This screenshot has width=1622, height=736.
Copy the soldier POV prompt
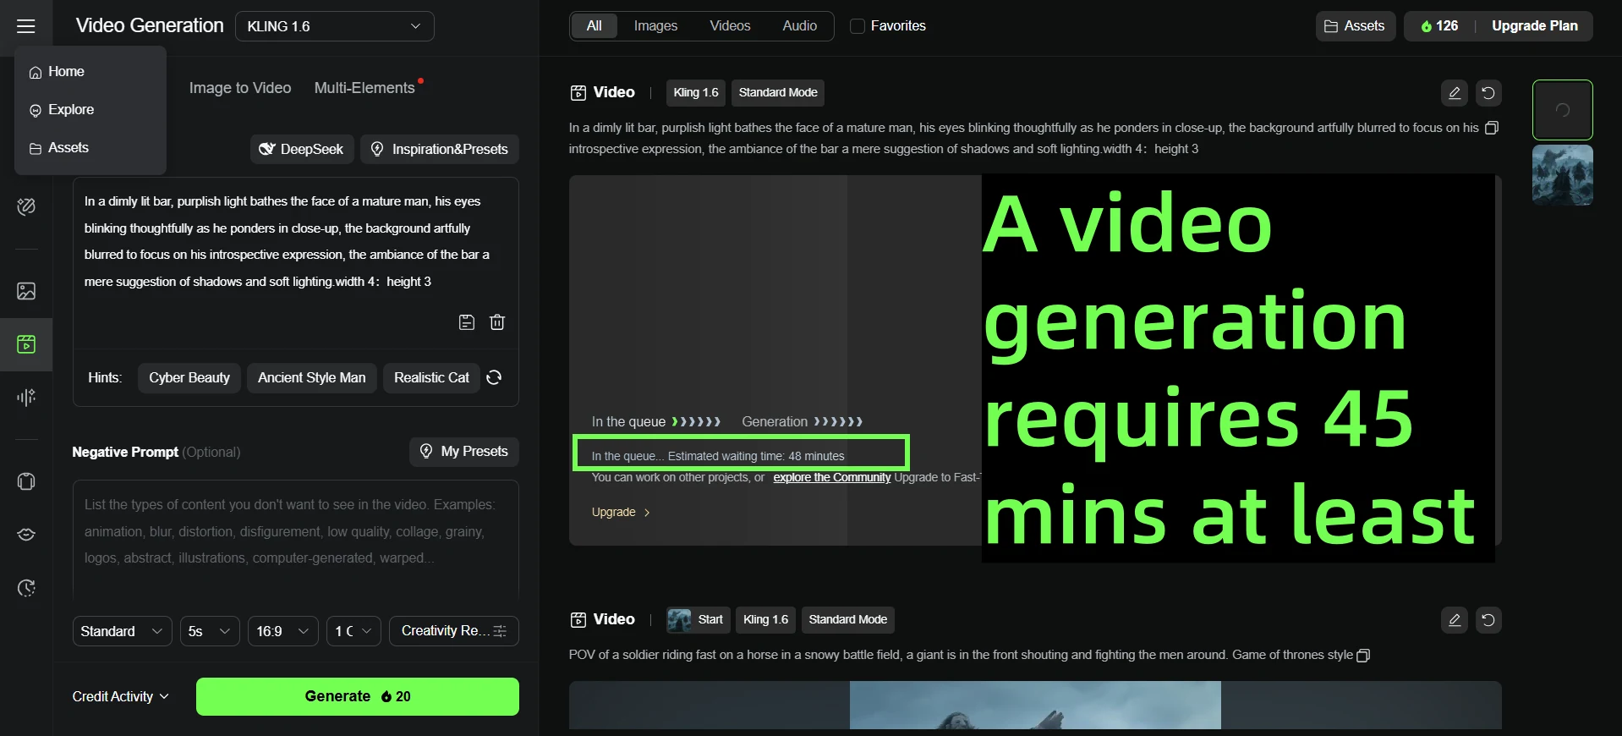(1362, 656)
